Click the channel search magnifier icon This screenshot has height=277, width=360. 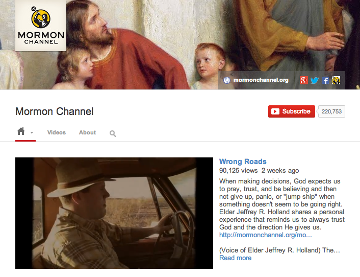click(x=113, y=134)
